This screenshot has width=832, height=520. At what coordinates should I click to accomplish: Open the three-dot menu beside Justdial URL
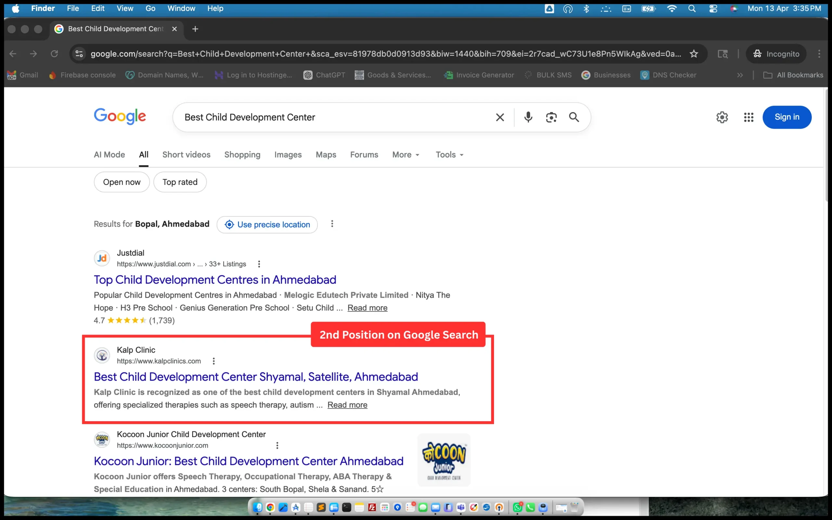(259, 264)
